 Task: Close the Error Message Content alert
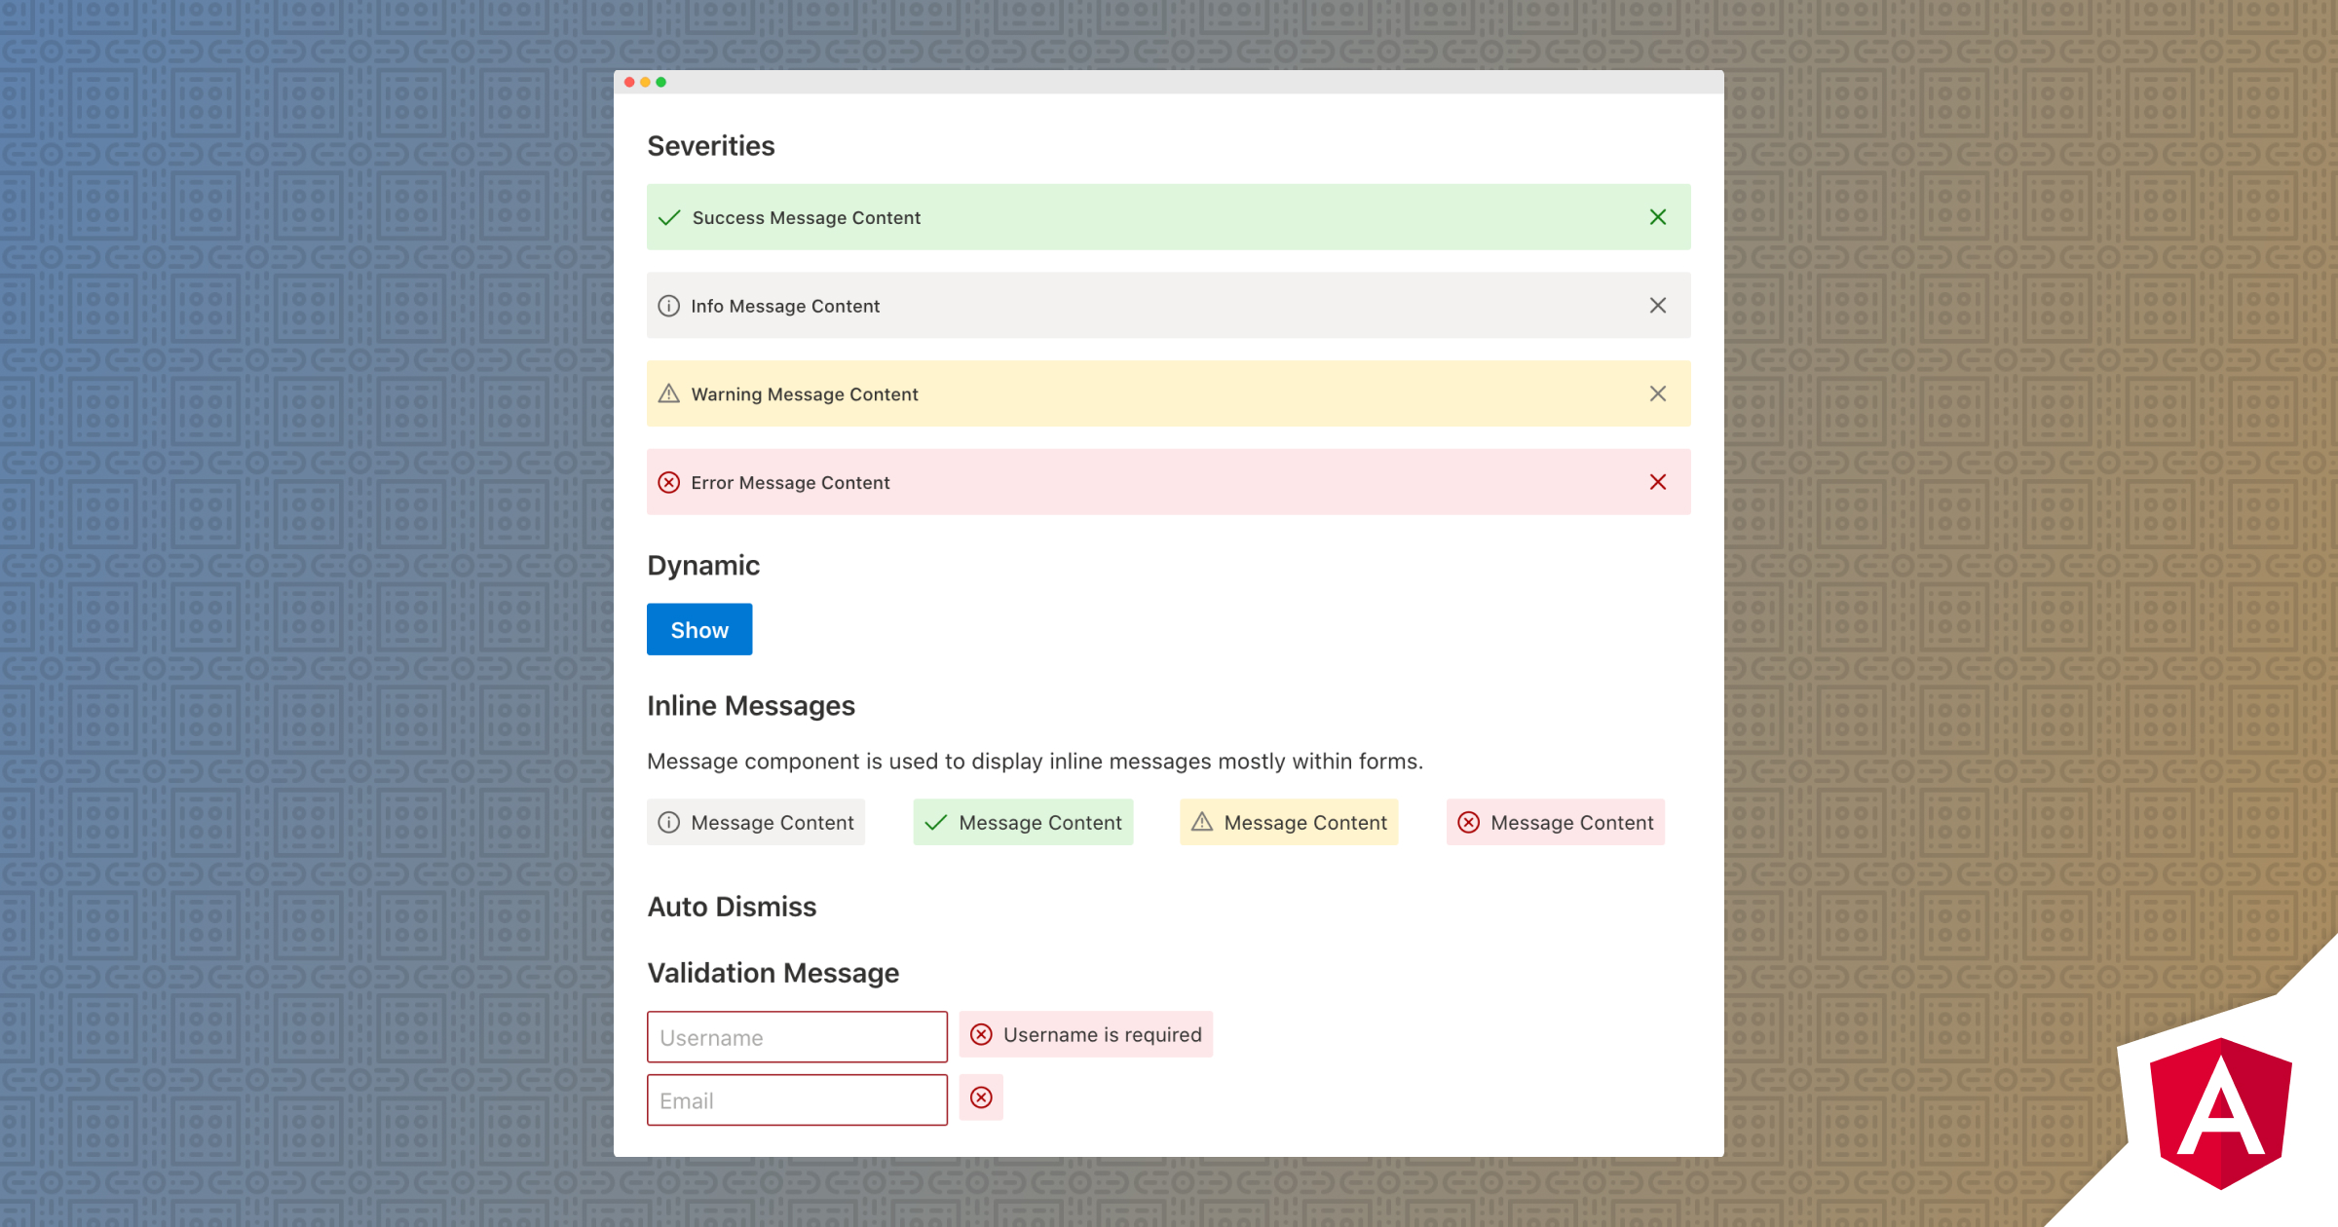tap(1658, 482)
